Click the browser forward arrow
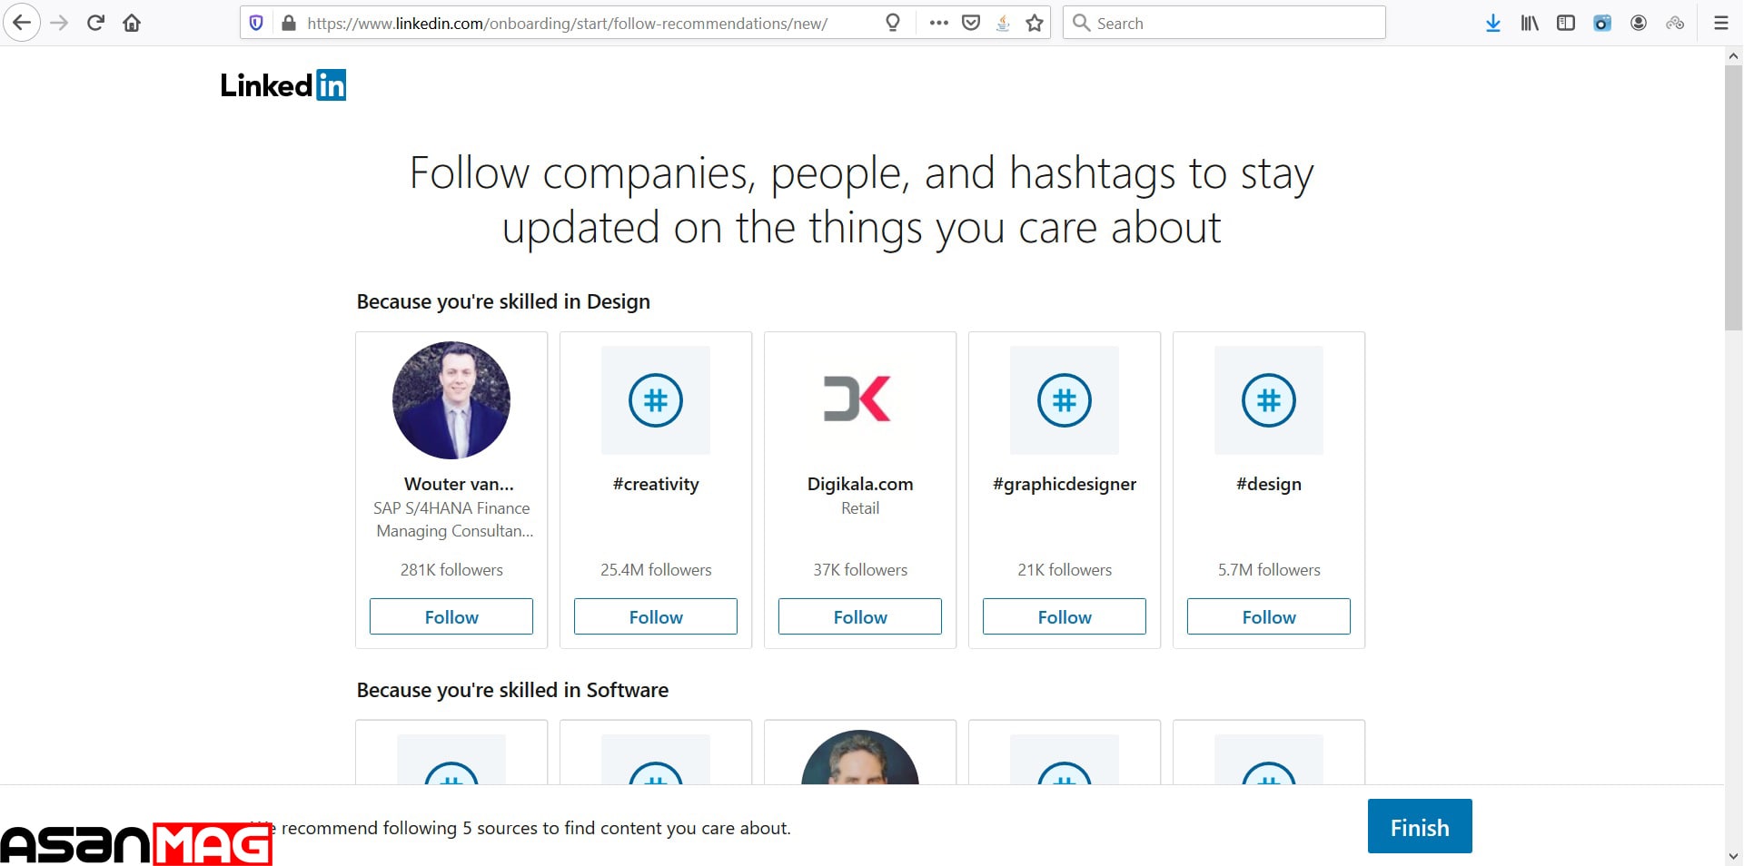Viewport: 1744px width, 866px height. click(x=59, y=23)
